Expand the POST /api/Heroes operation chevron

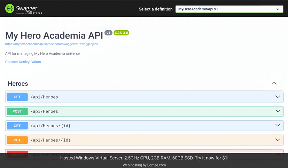[278, 111]
